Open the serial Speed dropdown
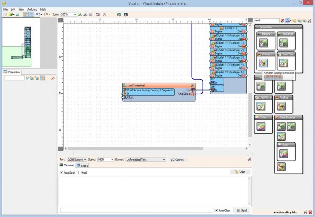315x217 pixels. (112, 160)
